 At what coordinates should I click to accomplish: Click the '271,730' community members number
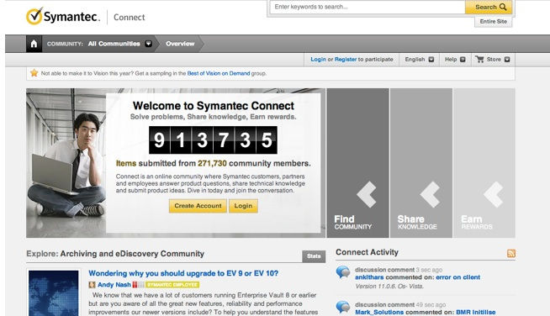212,163
